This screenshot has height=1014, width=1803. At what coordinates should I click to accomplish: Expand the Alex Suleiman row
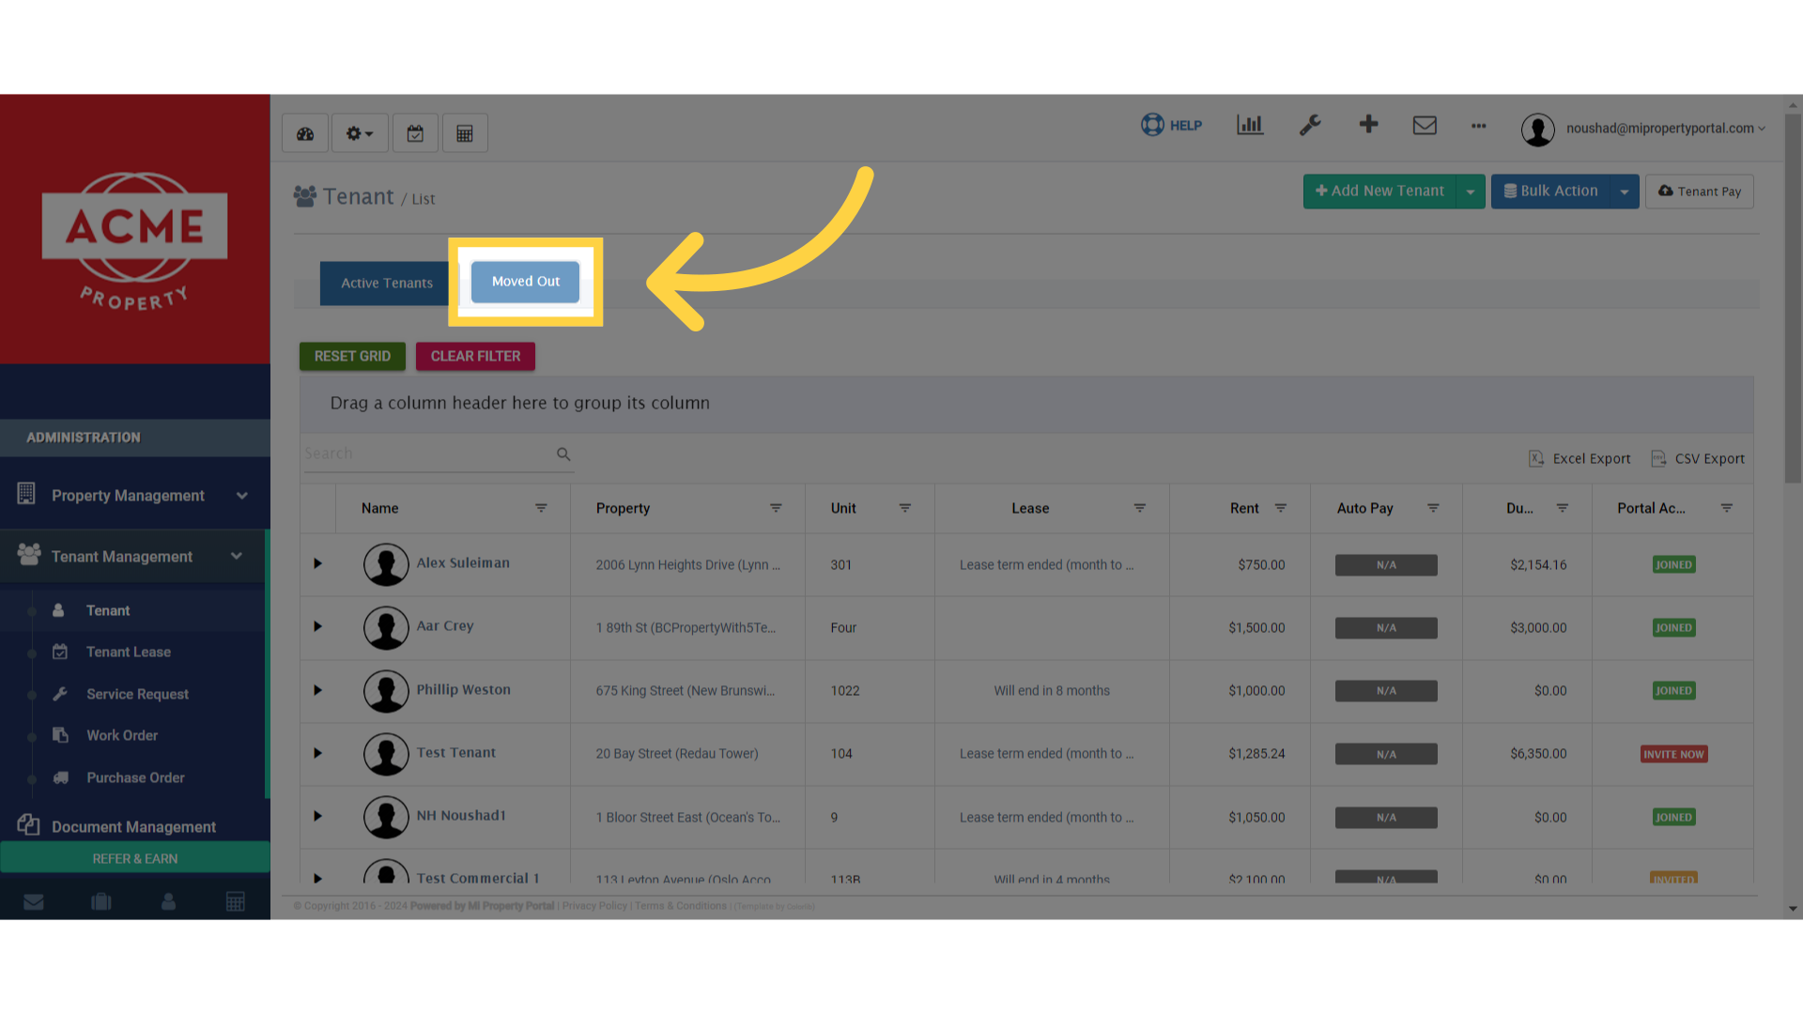[317, 564]
